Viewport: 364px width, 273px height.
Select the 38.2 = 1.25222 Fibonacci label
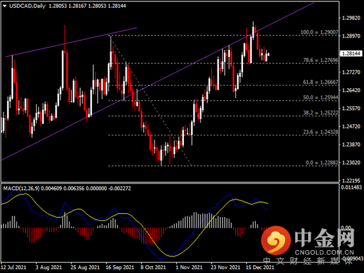[x=321, y=112]
